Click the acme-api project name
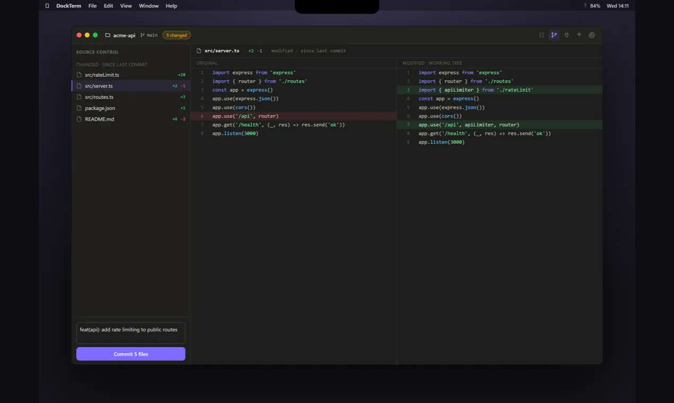The image size is (674, 403). [x=124, y=36]
